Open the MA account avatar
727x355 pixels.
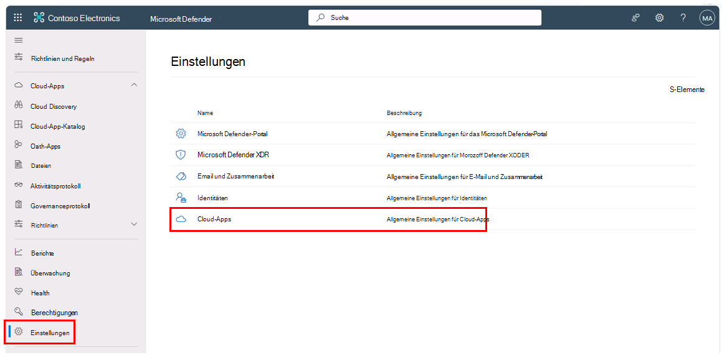[707, 18]
